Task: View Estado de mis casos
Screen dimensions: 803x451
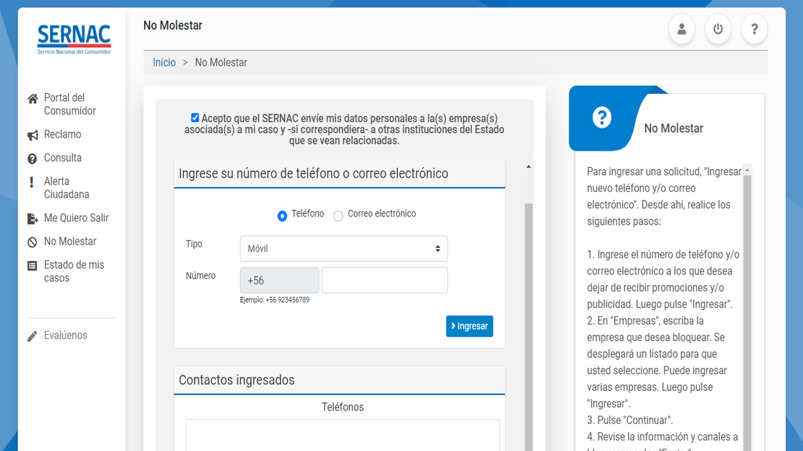Action: click(x=74, y=272)
